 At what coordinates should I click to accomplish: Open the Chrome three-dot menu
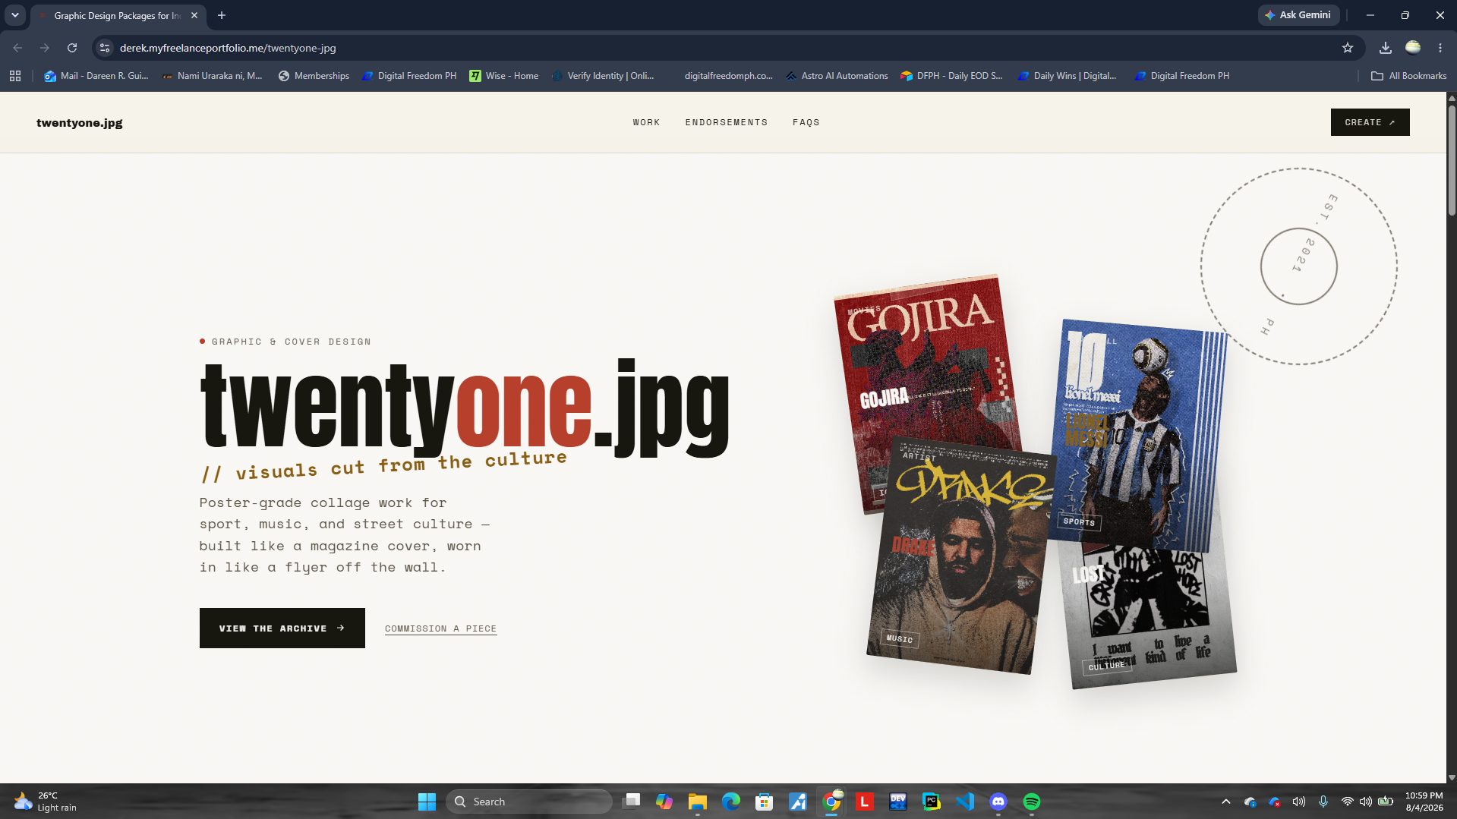click(1440, 48)
